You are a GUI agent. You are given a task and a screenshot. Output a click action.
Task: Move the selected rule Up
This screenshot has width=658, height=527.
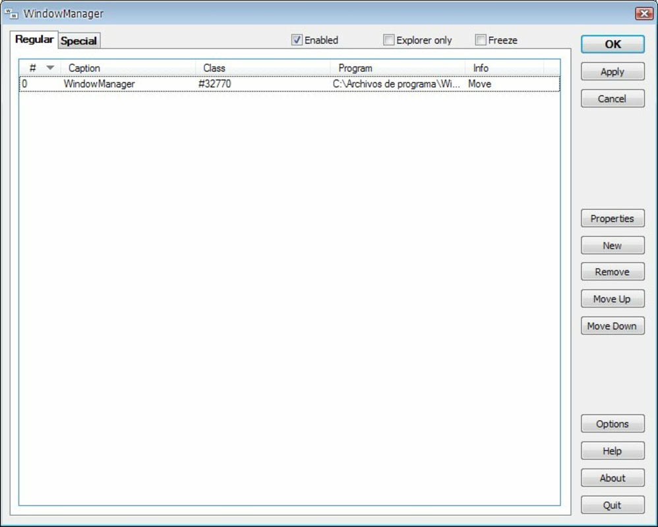(613, 298)
